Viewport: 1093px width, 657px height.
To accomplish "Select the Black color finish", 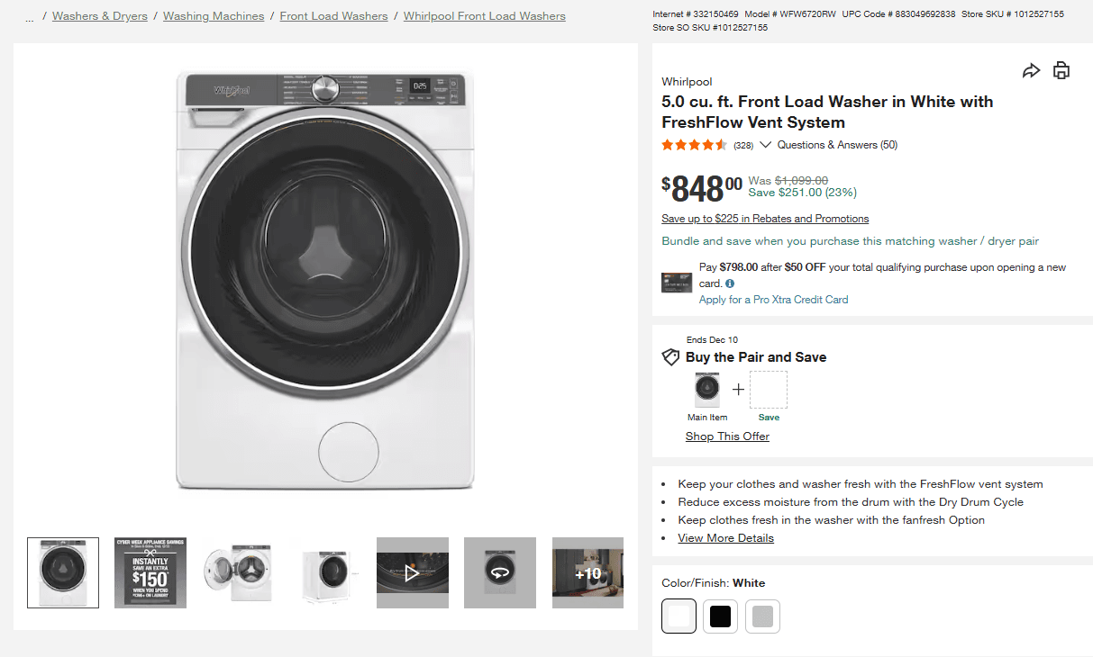I will click(720, 616).
